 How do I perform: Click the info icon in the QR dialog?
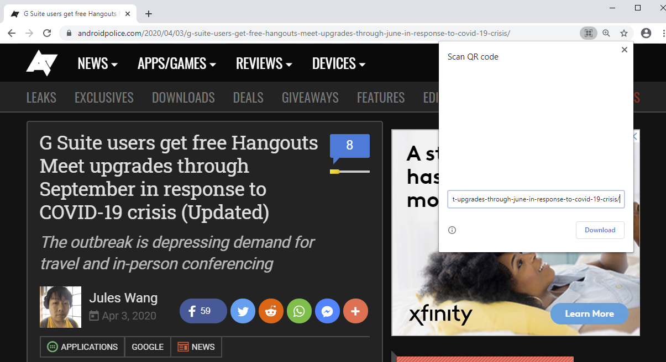point(452,230)
